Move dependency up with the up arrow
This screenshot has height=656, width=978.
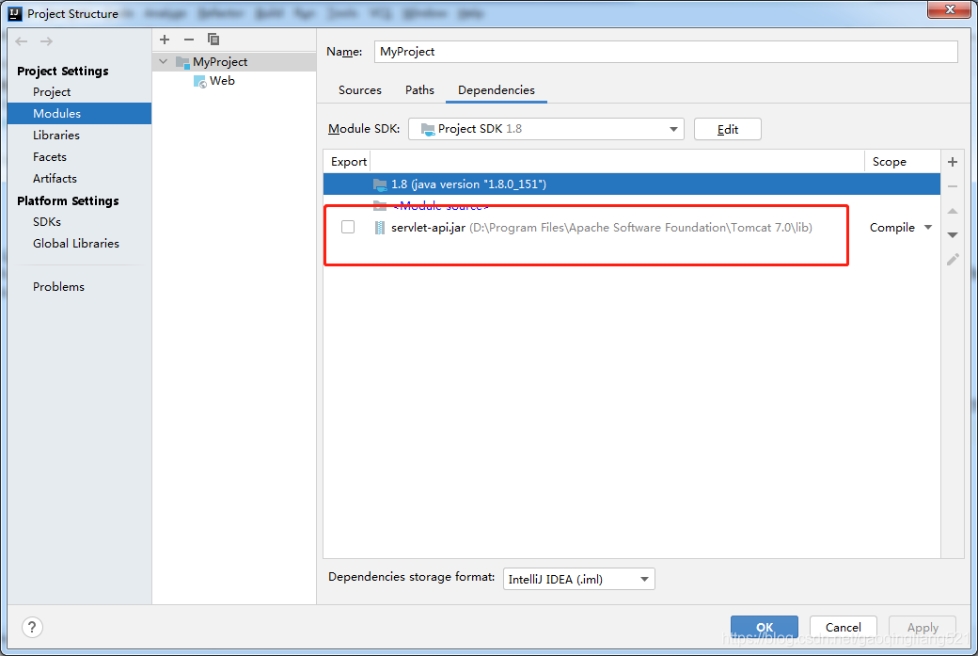tap(952, 211)
